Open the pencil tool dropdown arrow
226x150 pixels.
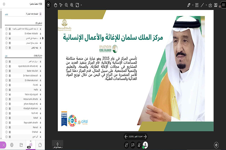(x=193, y=5)
